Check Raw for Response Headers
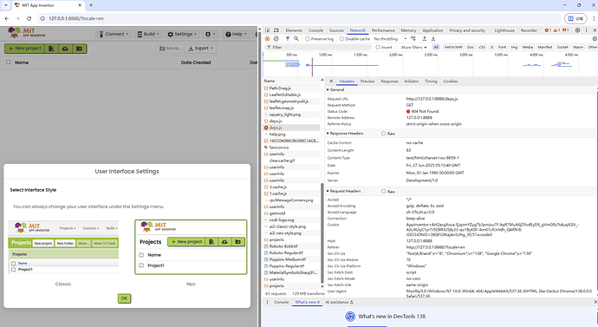Viewport: 598px width, 327px height. coord(383,134)
